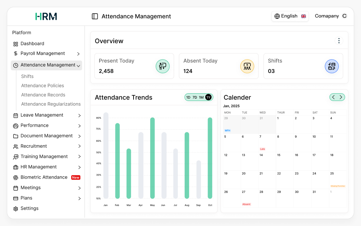Select the 1Y attendance trends filter
Screen dimensions: 361x226
coord(208,97)
